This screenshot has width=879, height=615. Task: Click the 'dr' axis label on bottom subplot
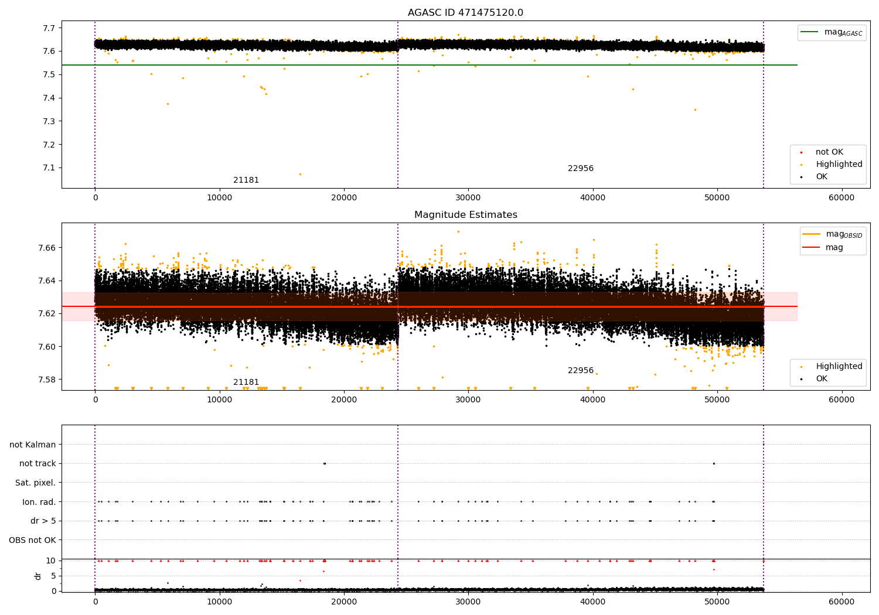(38, 576)
